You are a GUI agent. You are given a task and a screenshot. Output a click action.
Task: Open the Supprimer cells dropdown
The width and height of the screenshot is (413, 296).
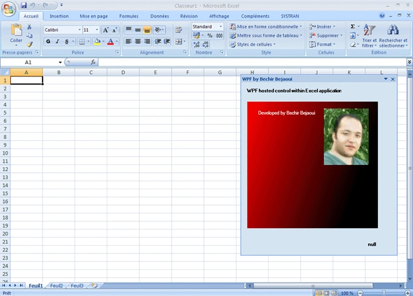coord(326,35)
